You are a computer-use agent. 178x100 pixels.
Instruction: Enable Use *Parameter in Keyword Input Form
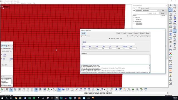tap(81, 36)
